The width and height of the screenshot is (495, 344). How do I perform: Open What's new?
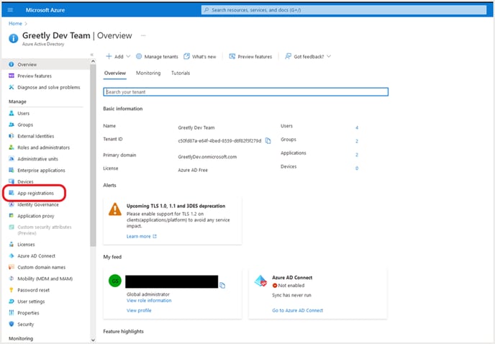pos(200,57)
